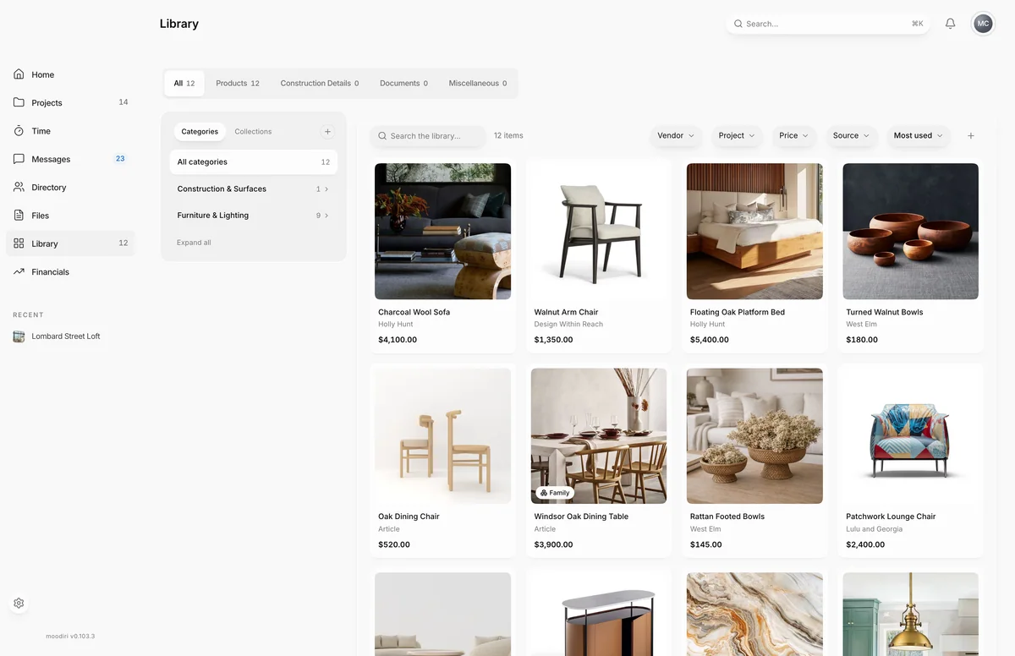Image resolution: width=1015 pixels, height=656 pixels.
Task: Click the $3,900.00 price
Action: coord(553,544)
